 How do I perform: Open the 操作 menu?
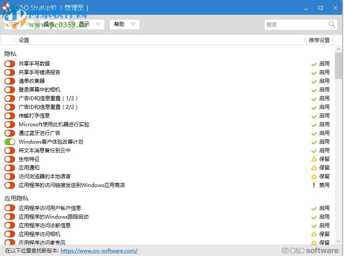click(x=54, y=24)
